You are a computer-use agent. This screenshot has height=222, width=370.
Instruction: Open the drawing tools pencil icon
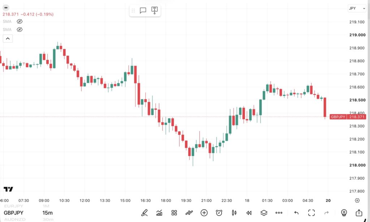[145, 213]
